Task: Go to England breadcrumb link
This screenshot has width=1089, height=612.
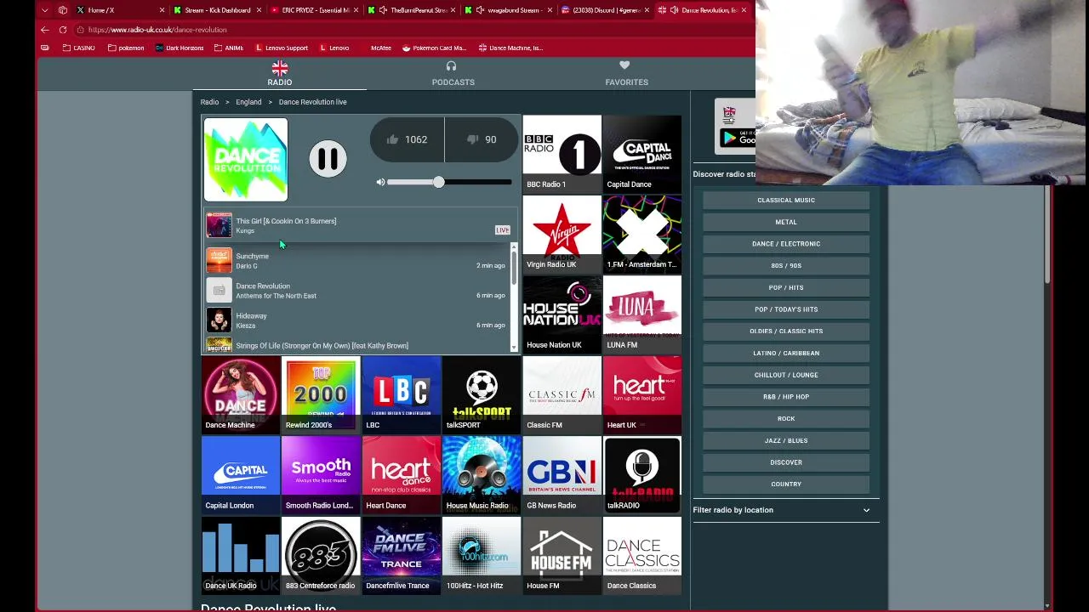Action: coord(248,102)
